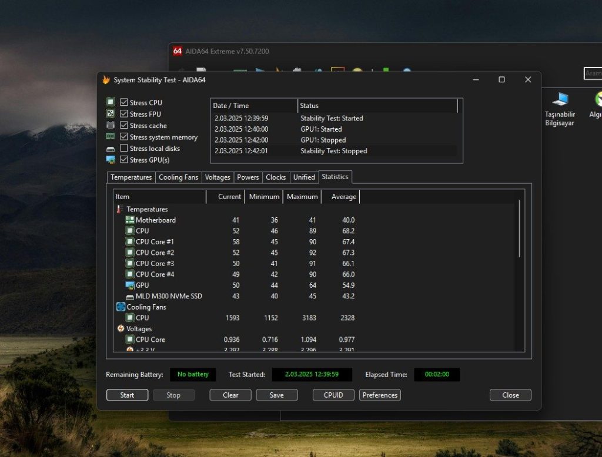The width and height of the screenshot is (602, 457).
Task: Click the Close button at bottom right
Action: click(510, 395)
